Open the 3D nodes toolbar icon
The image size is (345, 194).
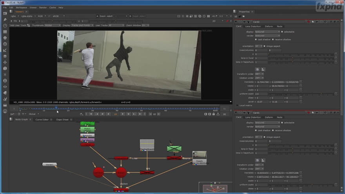click(5, 69)
